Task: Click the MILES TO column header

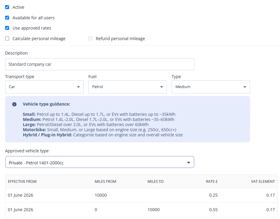Action: click(155, 182)
